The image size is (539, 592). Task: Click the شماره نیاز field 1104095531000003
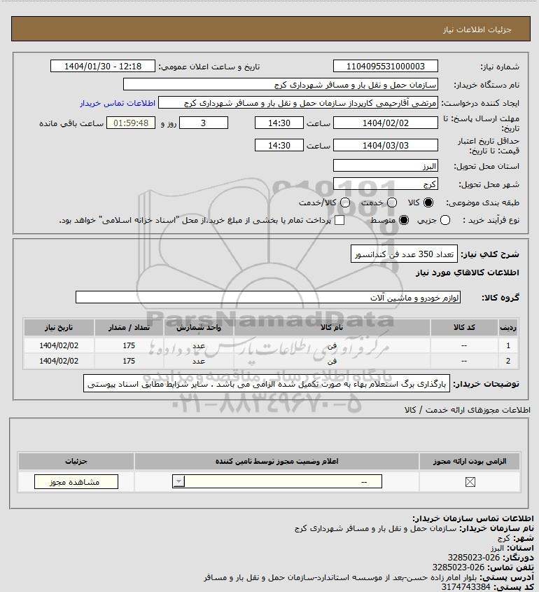386,66
